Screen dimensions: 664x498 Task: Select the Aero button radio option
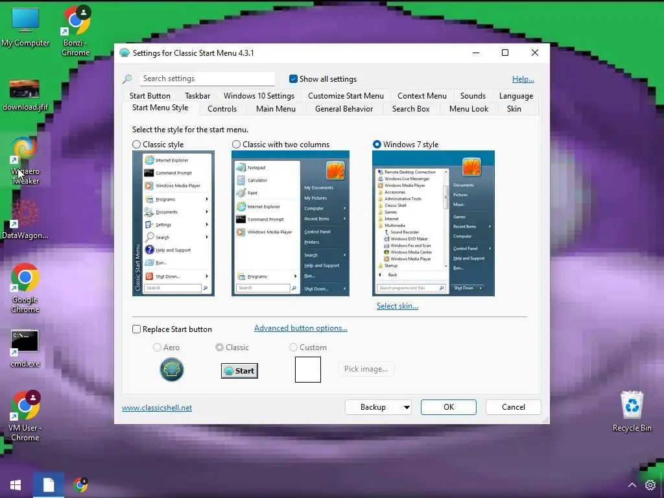(157, 348)
